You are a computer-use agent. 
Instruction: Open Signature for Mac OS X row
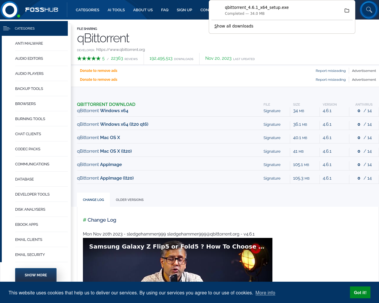(x=272, y=138)
